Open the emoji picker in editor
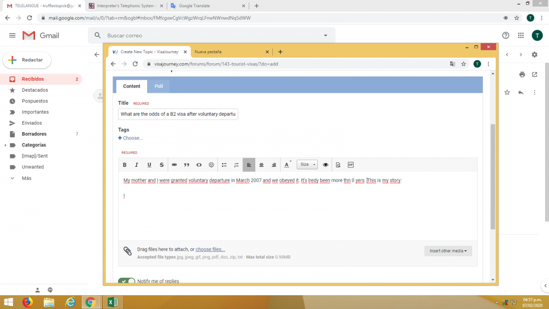The image size is (549, 309). (211, 165)
